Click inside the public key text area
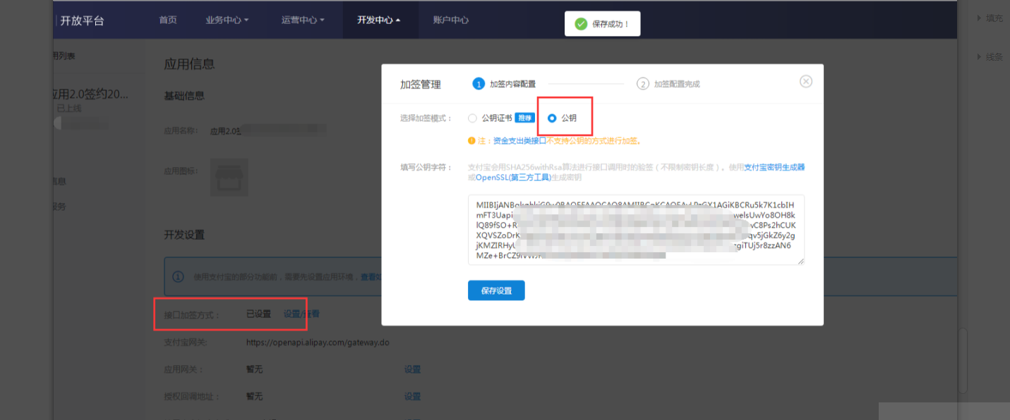 click(x=635, y=230)
